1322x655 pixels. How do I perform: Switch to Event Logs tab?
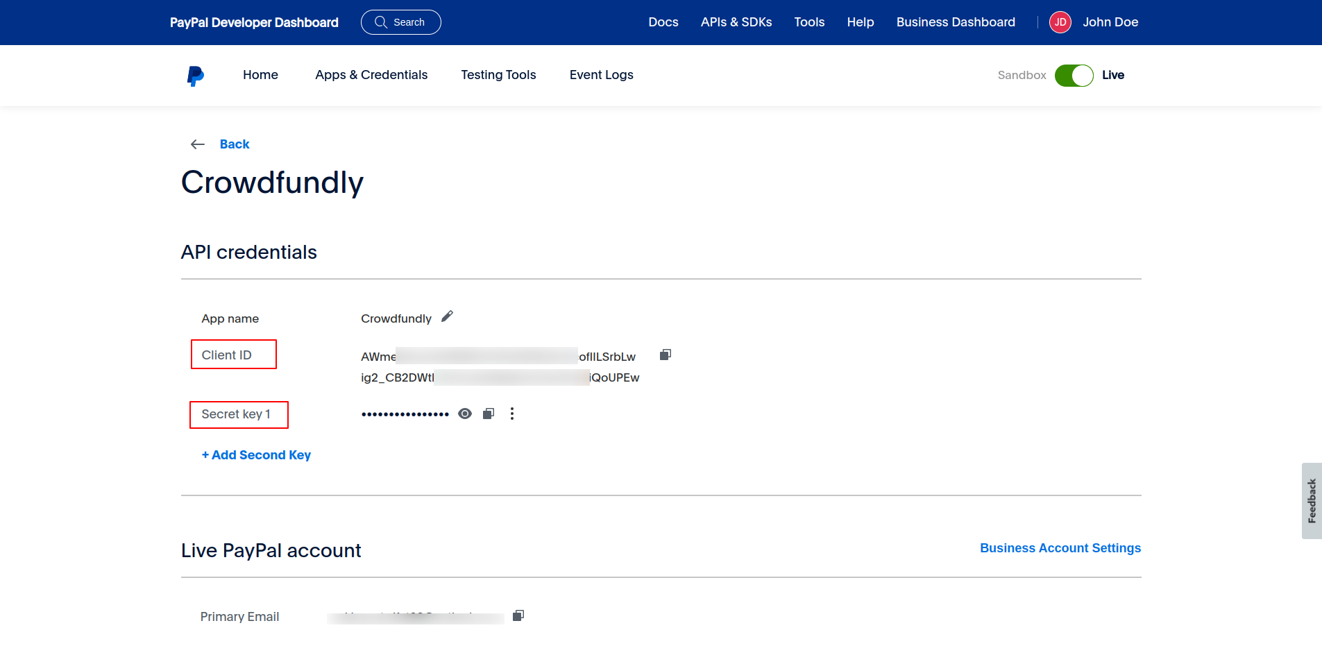coord(601,75)
